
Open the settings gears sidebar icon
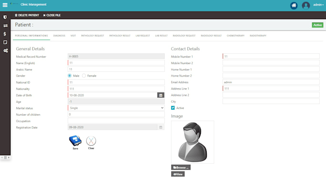coord(5,51)
